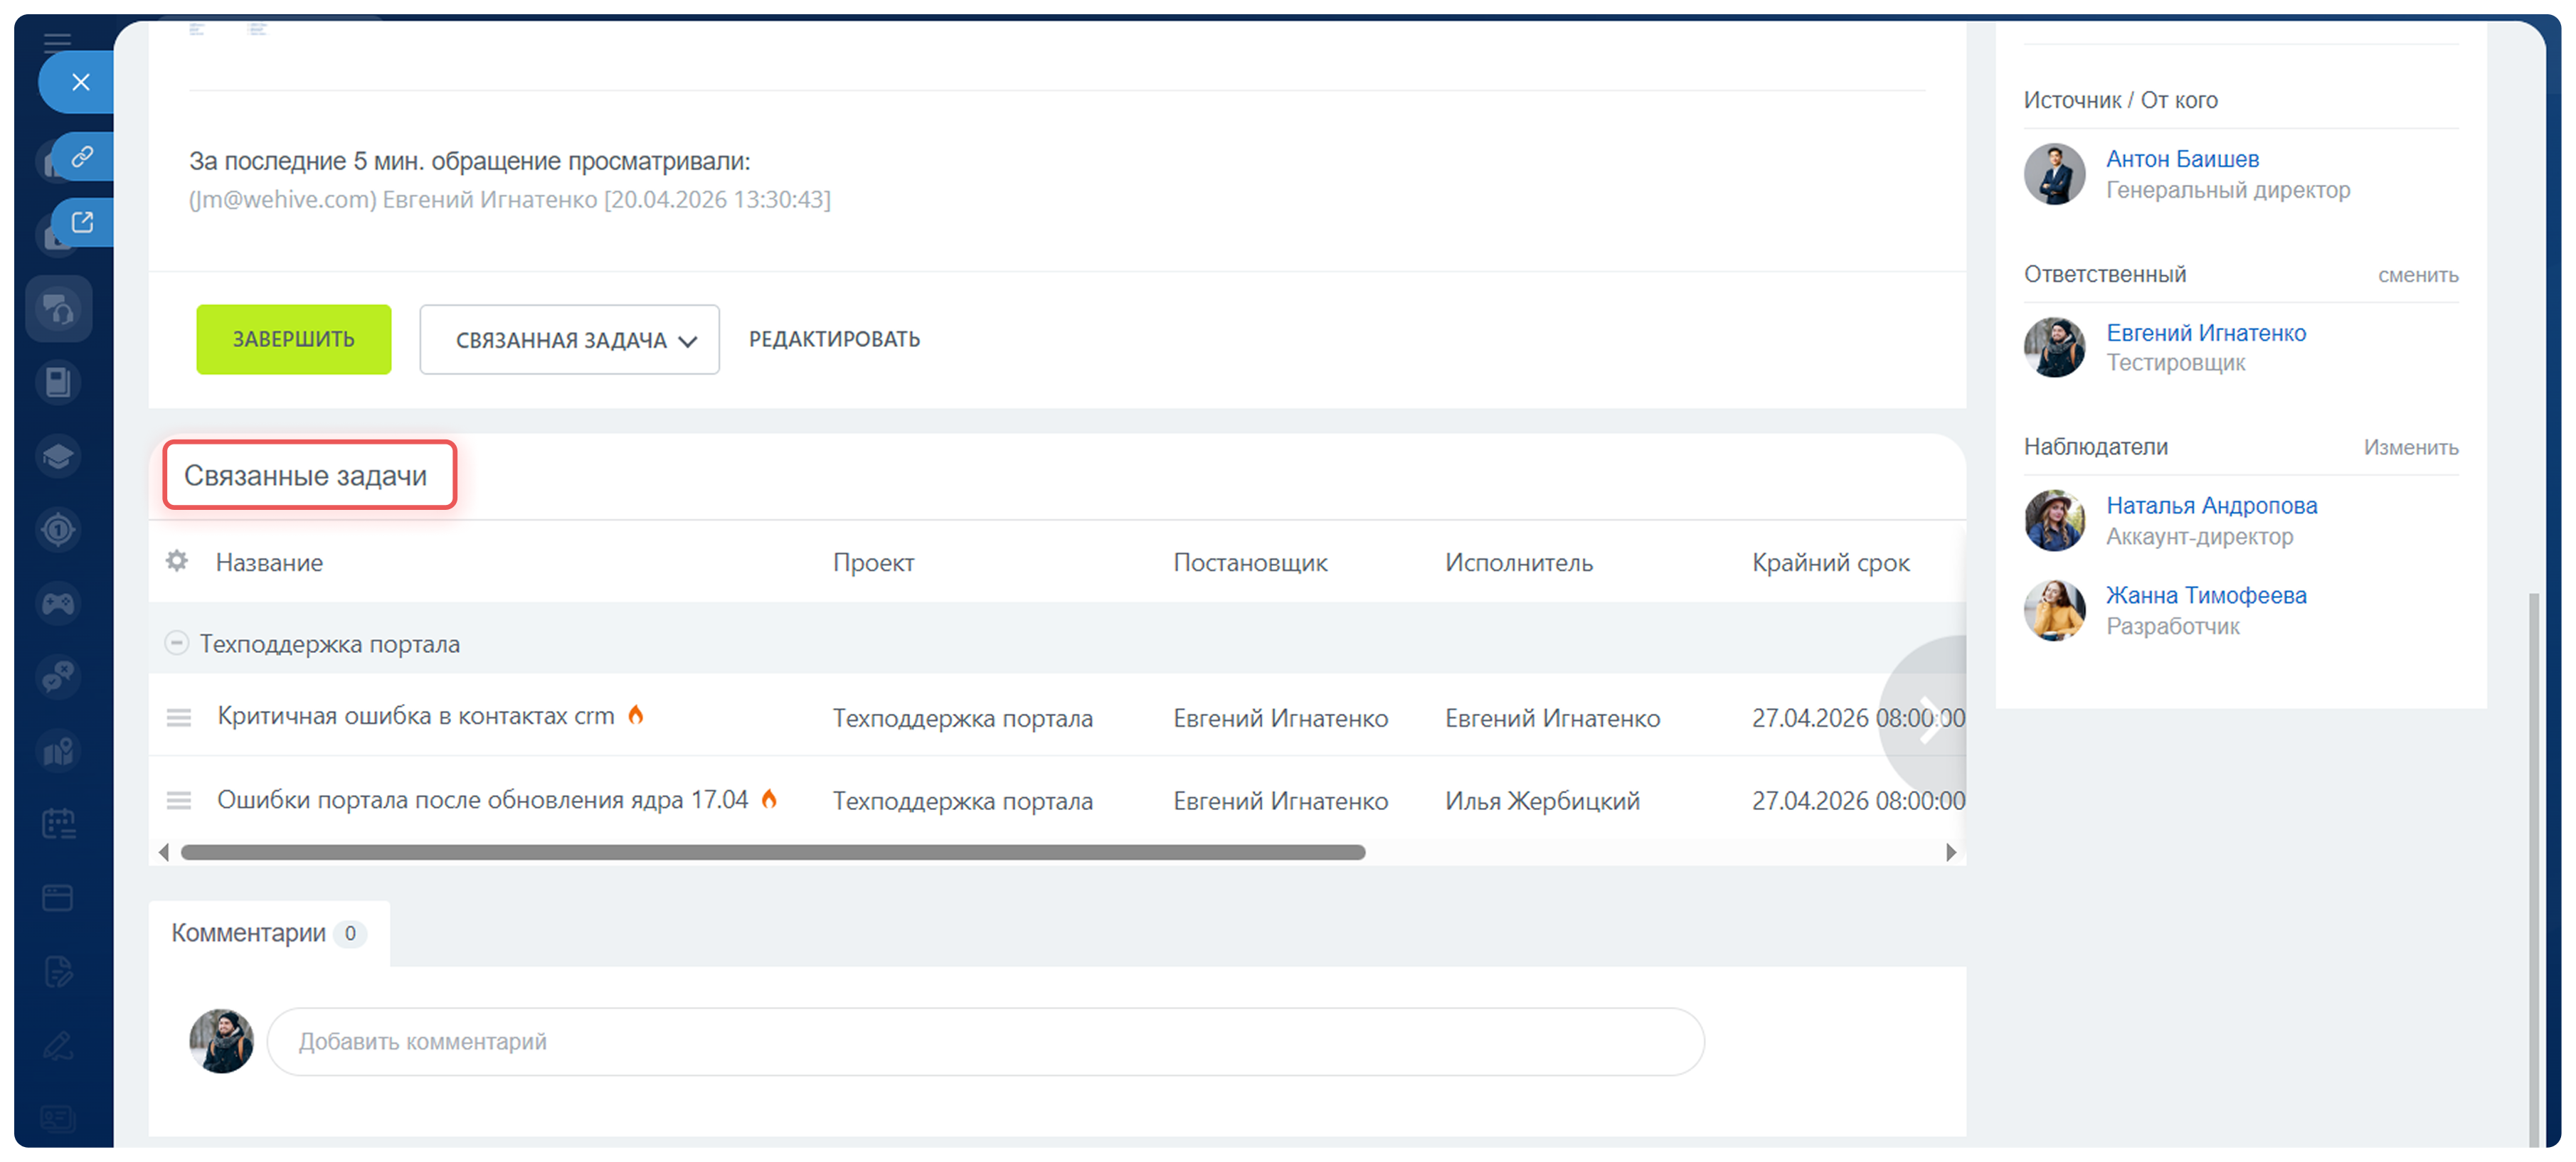The image size is (2576, 1162).
Task: Open the graduation cap sidebar icon
Action: pyautogui.click(x=58, y=456)
